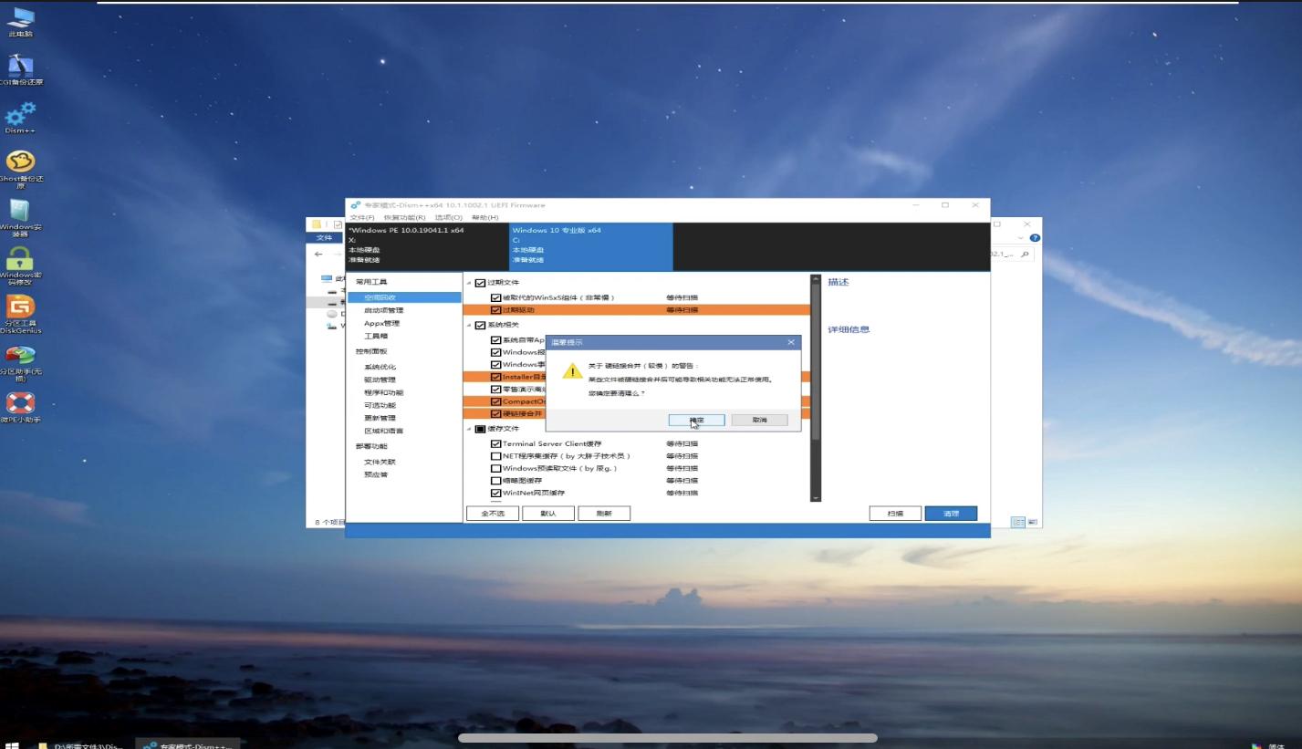This screenshot has height=749, width=1302.
Task: Check .NET程序集缓存 checkbox
Action: pyautogui.click(x=495, y=456)
